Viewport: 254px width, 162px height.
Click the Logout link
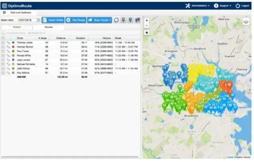245,6
